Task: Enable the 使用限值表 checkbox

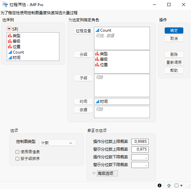Action: coord(17,152)
